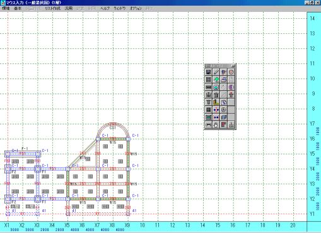Click the tool palette's title bar collapse button
Screen dimensions: 321x233
click(233, 66)
